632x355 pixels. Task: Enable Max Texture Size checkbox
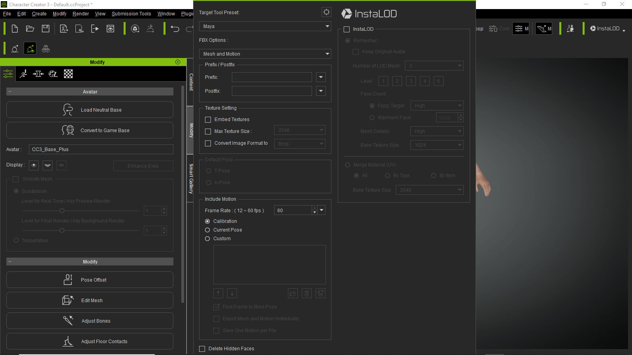pyautogui.click(x=208, y=131)
